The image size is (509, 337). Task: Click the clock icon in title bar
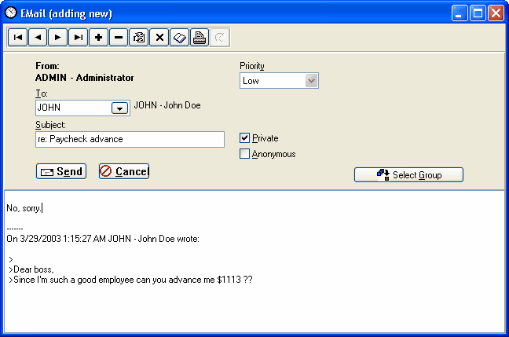11,13
